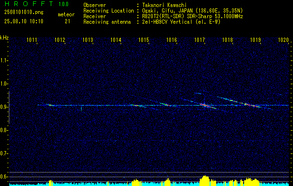Click the 1.0 frequency axis label
The image size is (293, 186).
pos(4,84)
